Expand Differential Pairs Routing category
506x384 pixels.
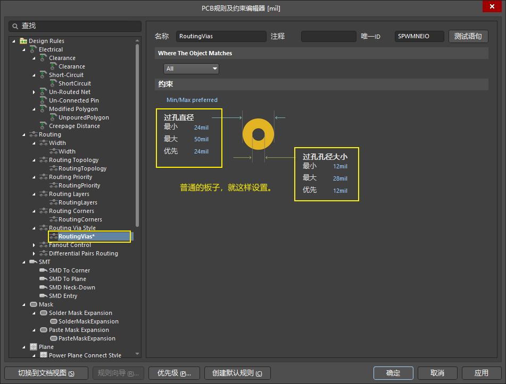pos(34,253)
